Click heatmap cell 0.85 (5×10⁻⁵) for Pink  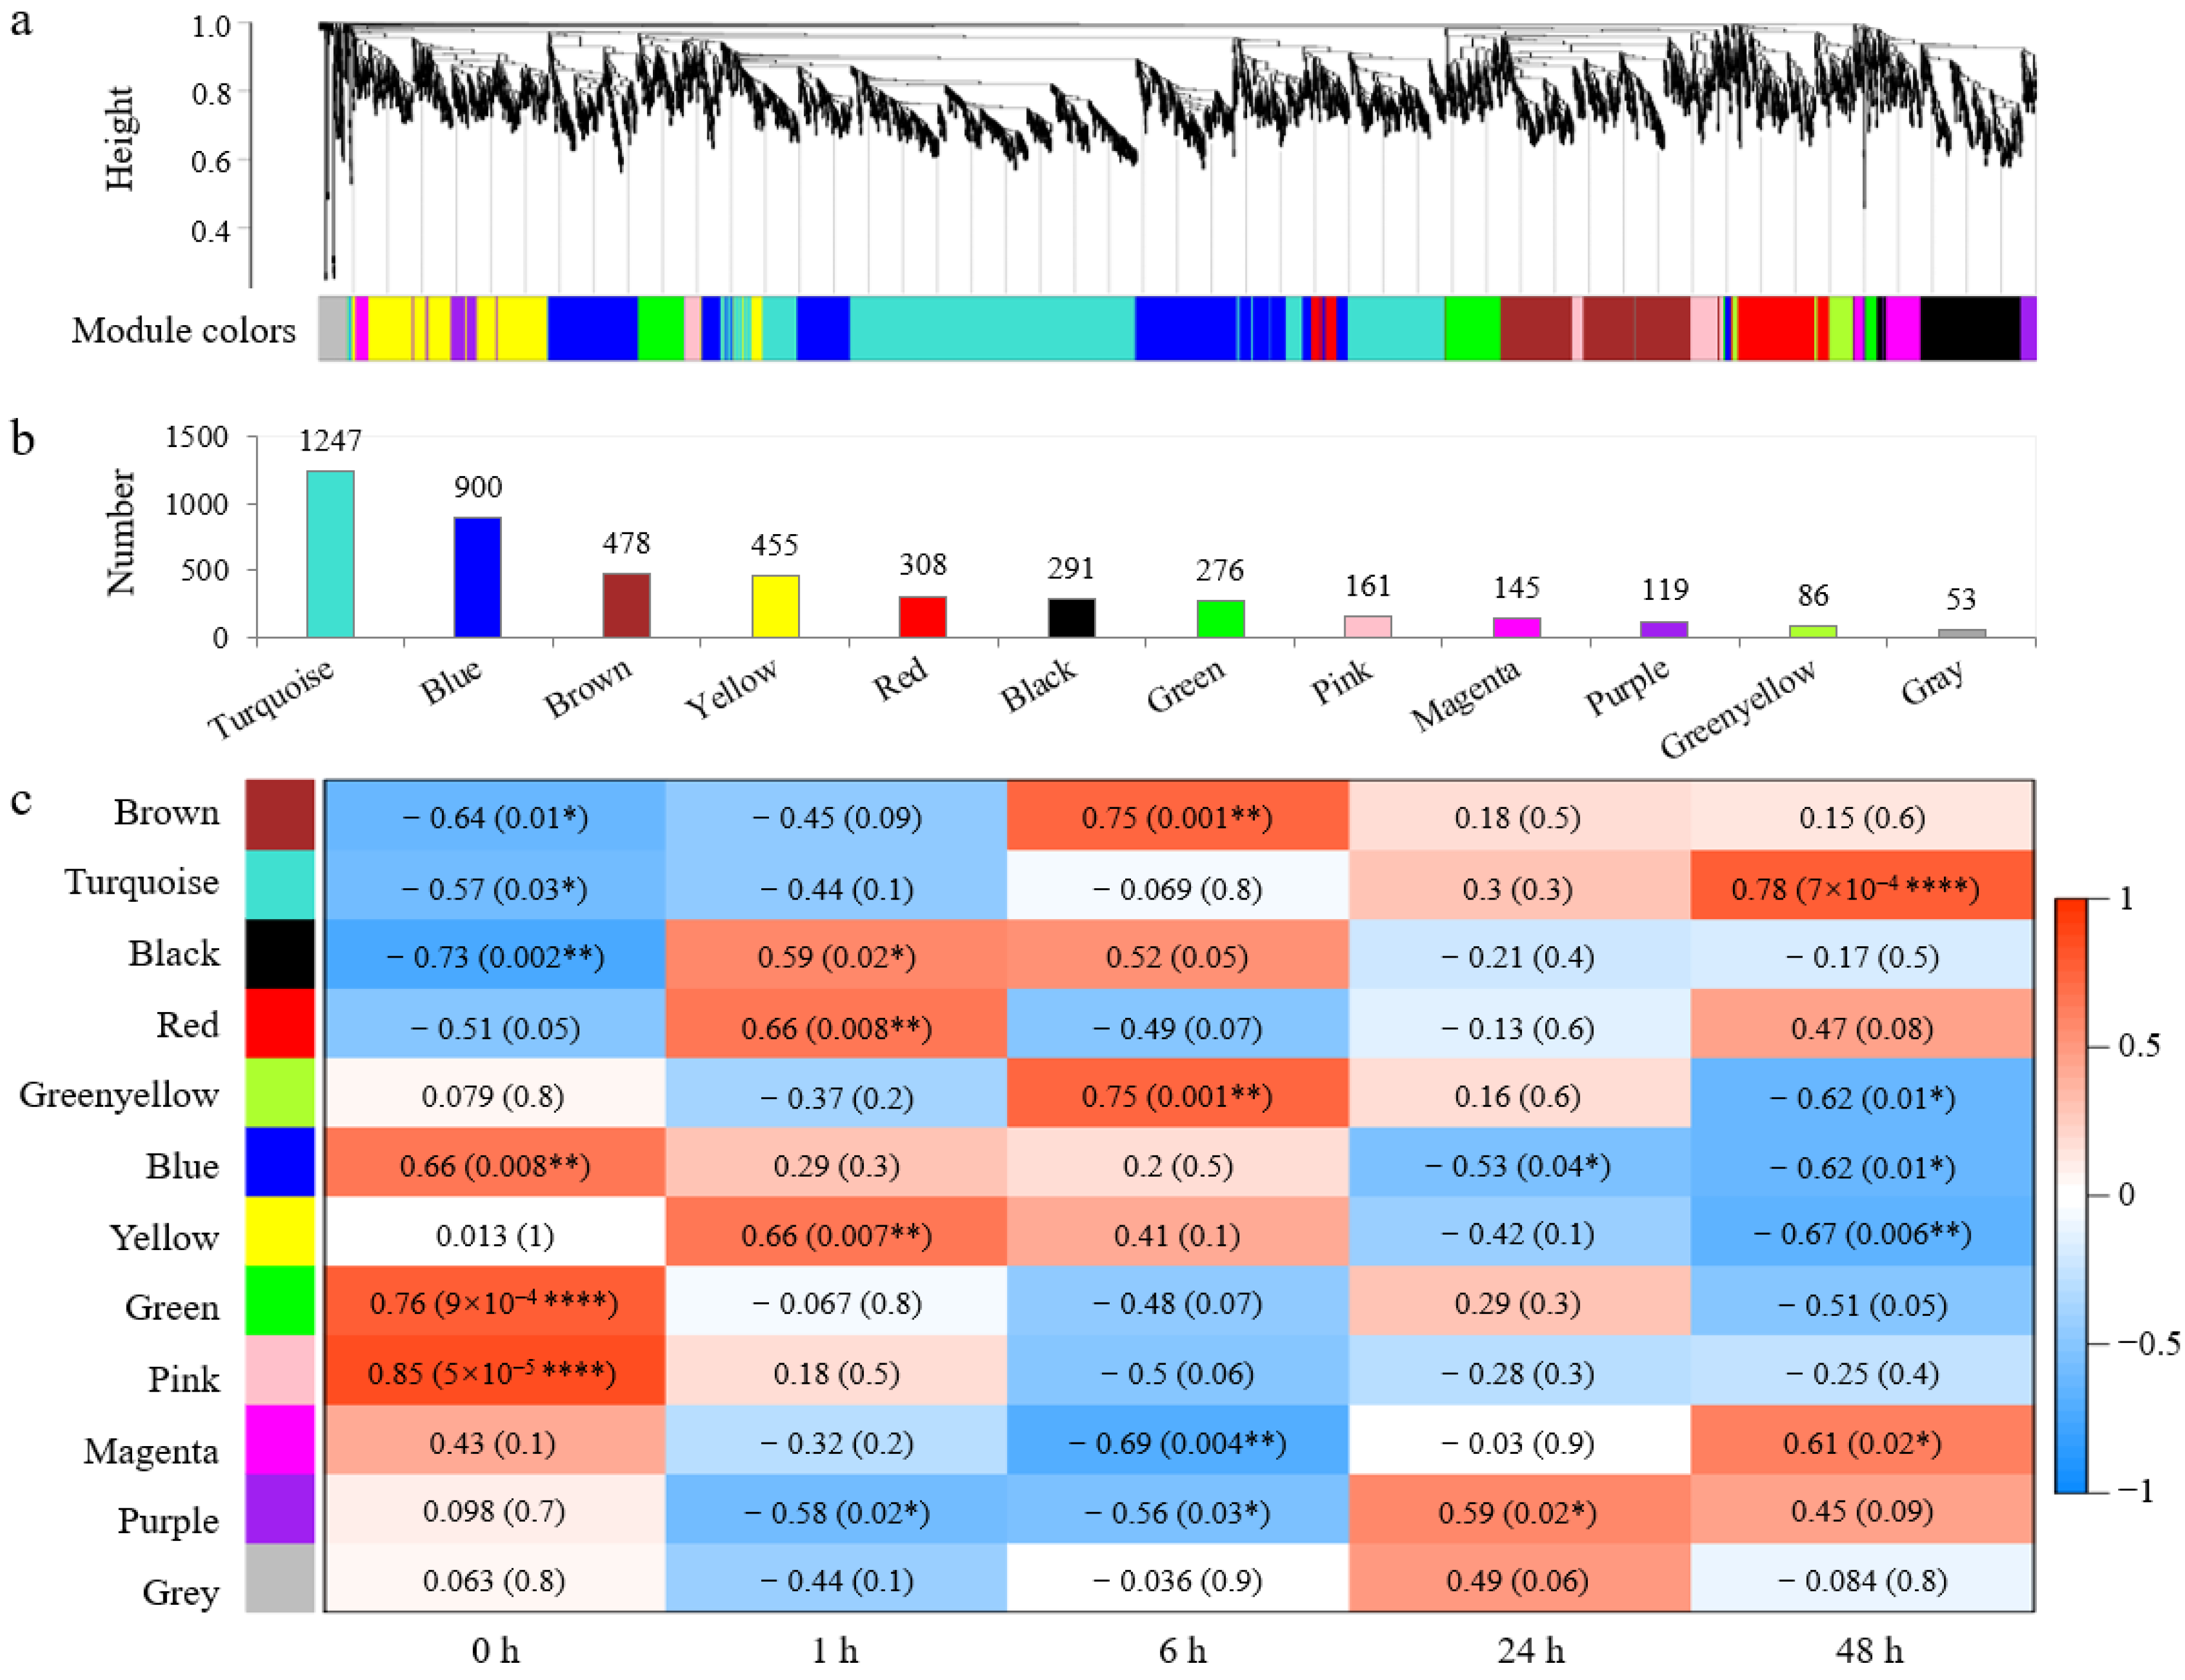point(494,1371)
